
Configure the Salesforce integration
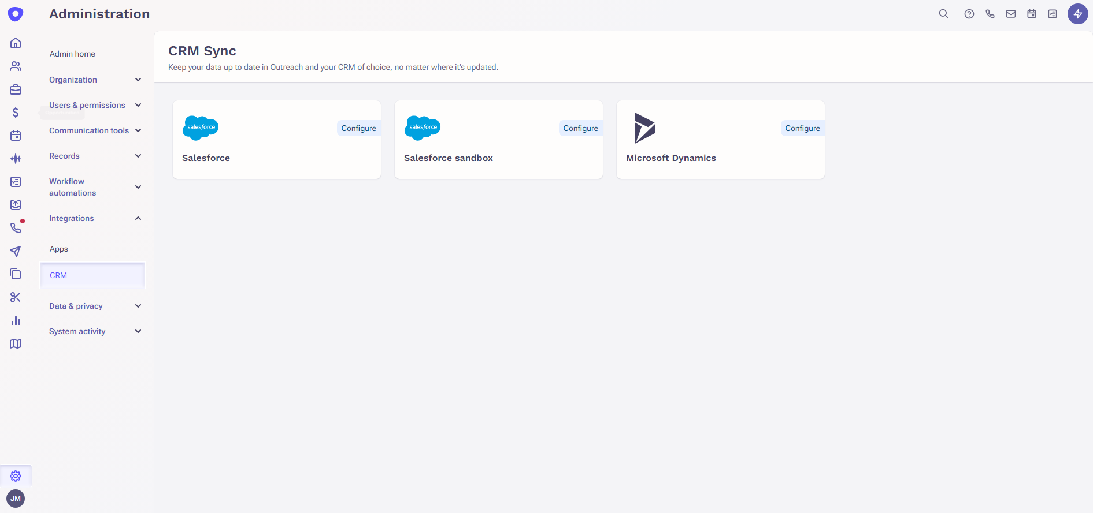[x=358, y=128]
